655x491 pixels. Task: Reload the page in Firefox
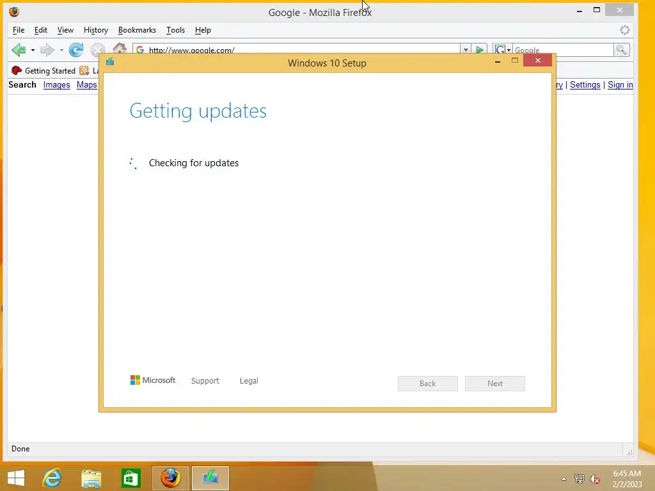pyautogui.click(x=76, y=50)
